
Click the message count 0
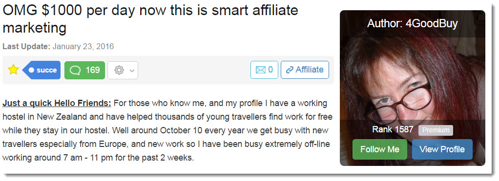coord(270,70)
